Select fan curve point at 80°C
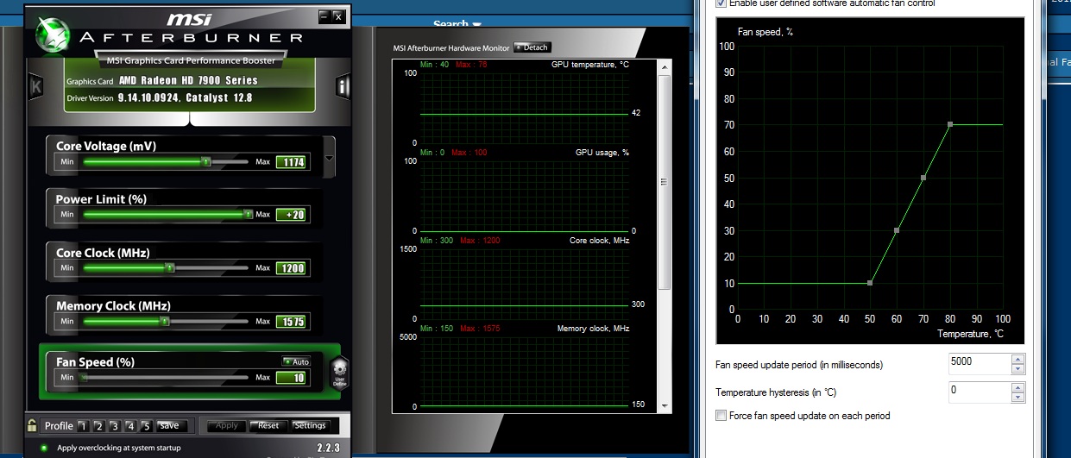 pyautogui.click(x=950, y=124)
